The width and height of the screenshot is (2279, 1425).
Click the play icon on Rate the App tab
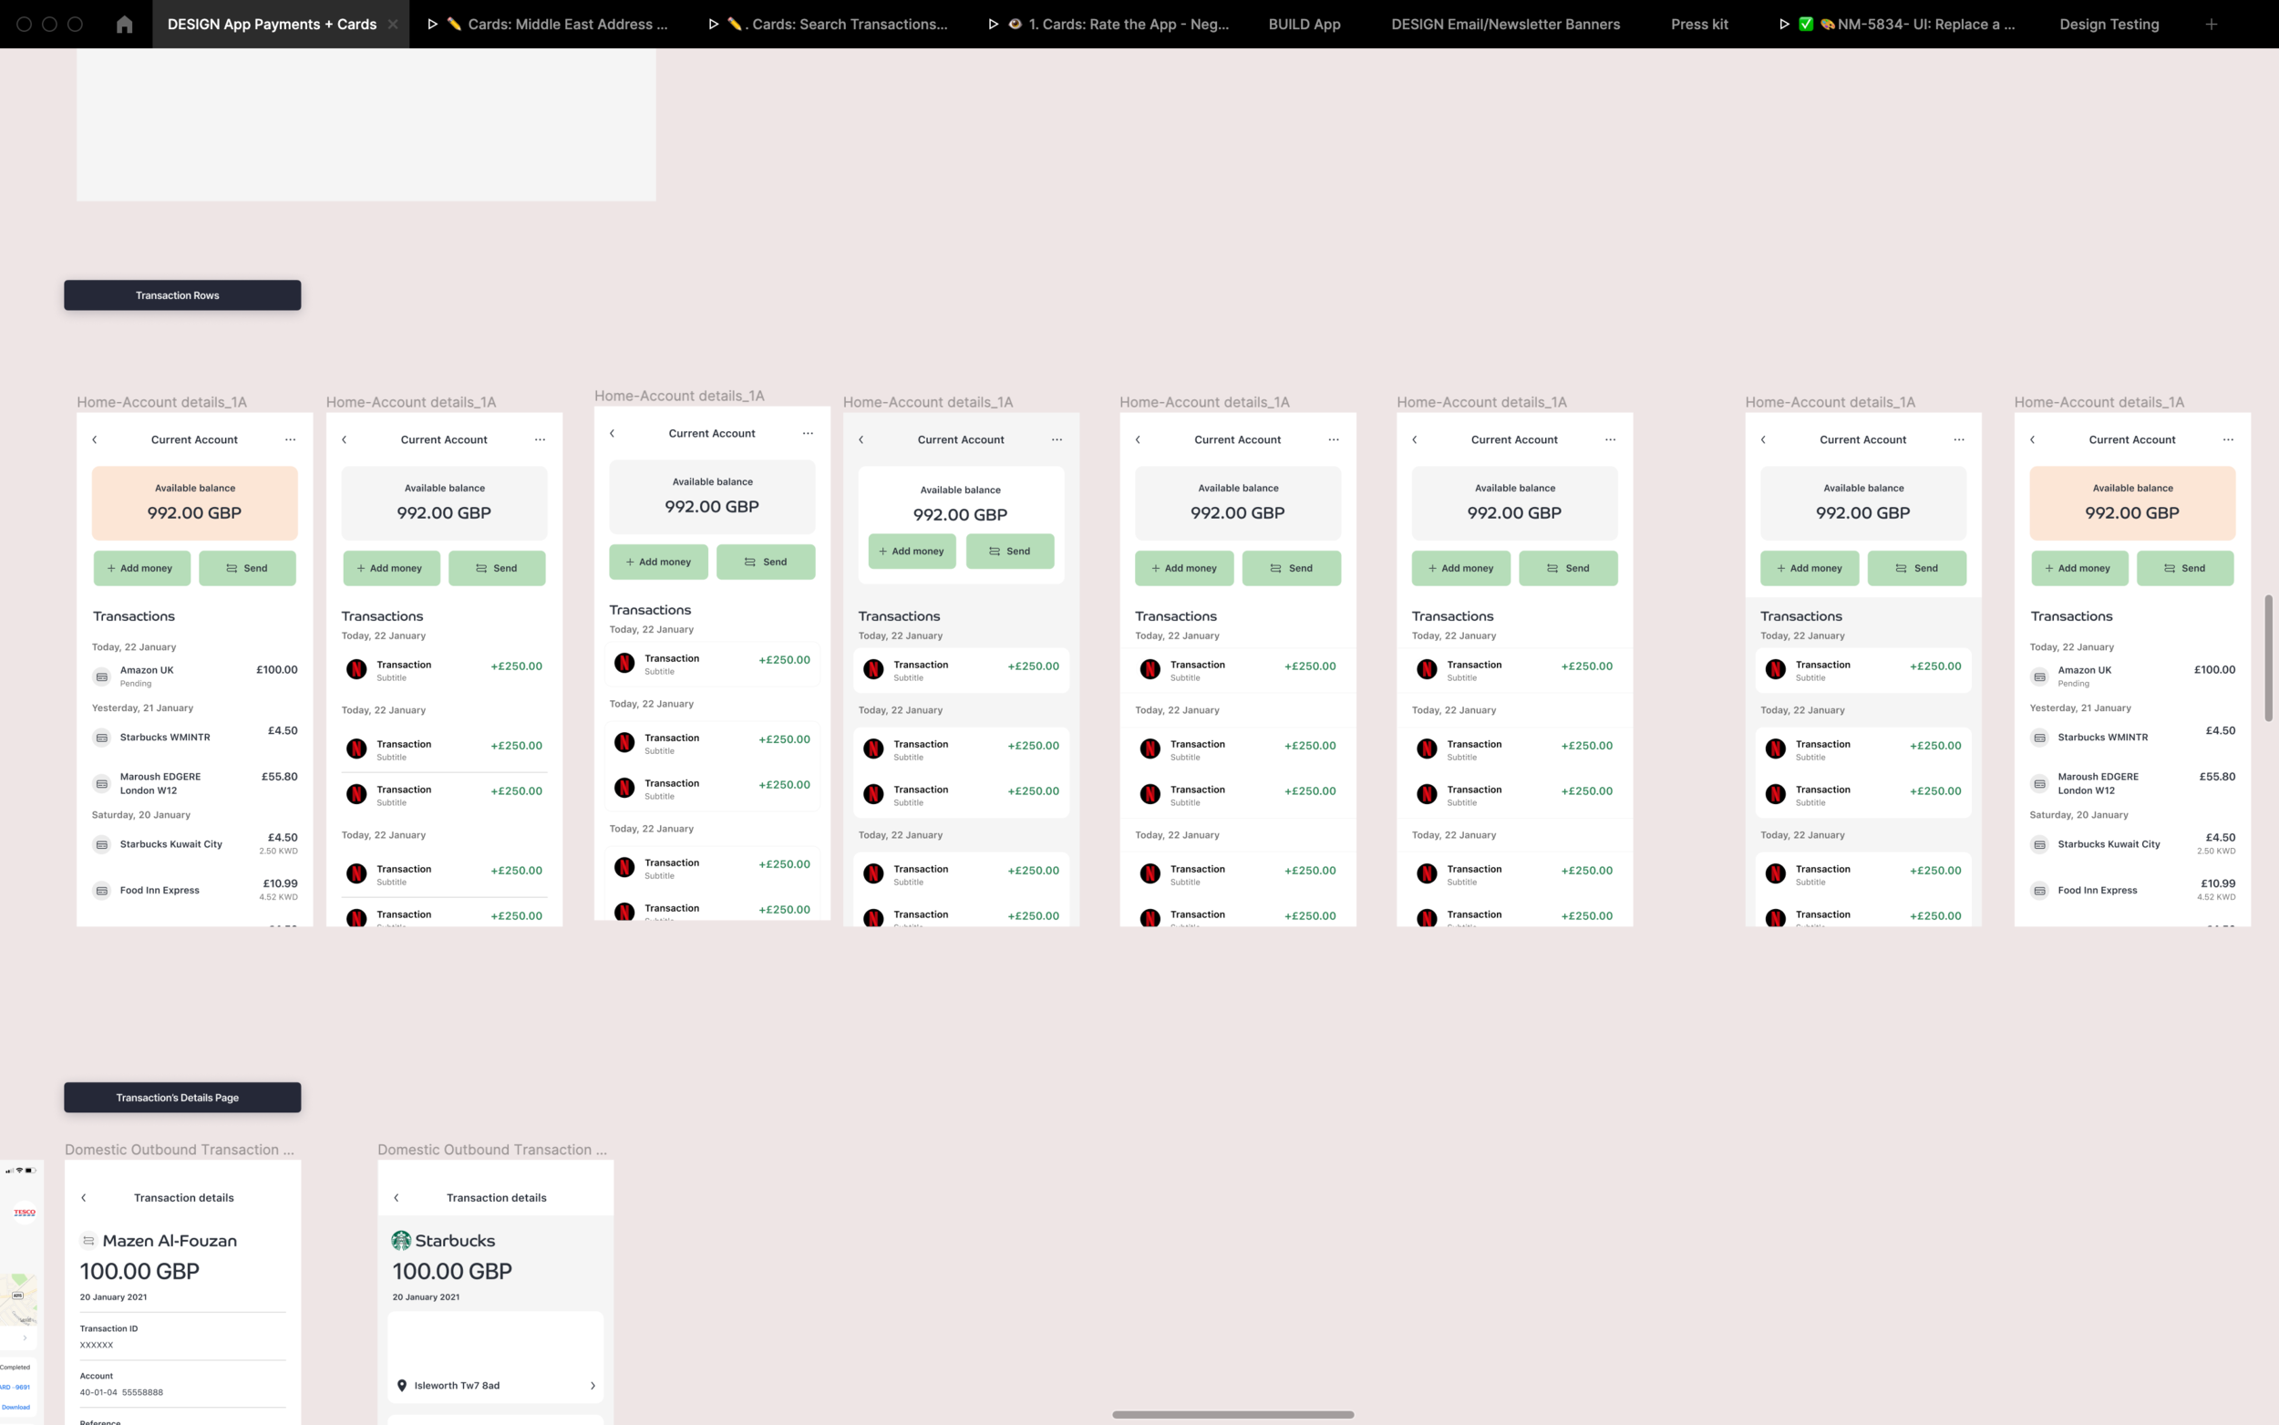992,25
